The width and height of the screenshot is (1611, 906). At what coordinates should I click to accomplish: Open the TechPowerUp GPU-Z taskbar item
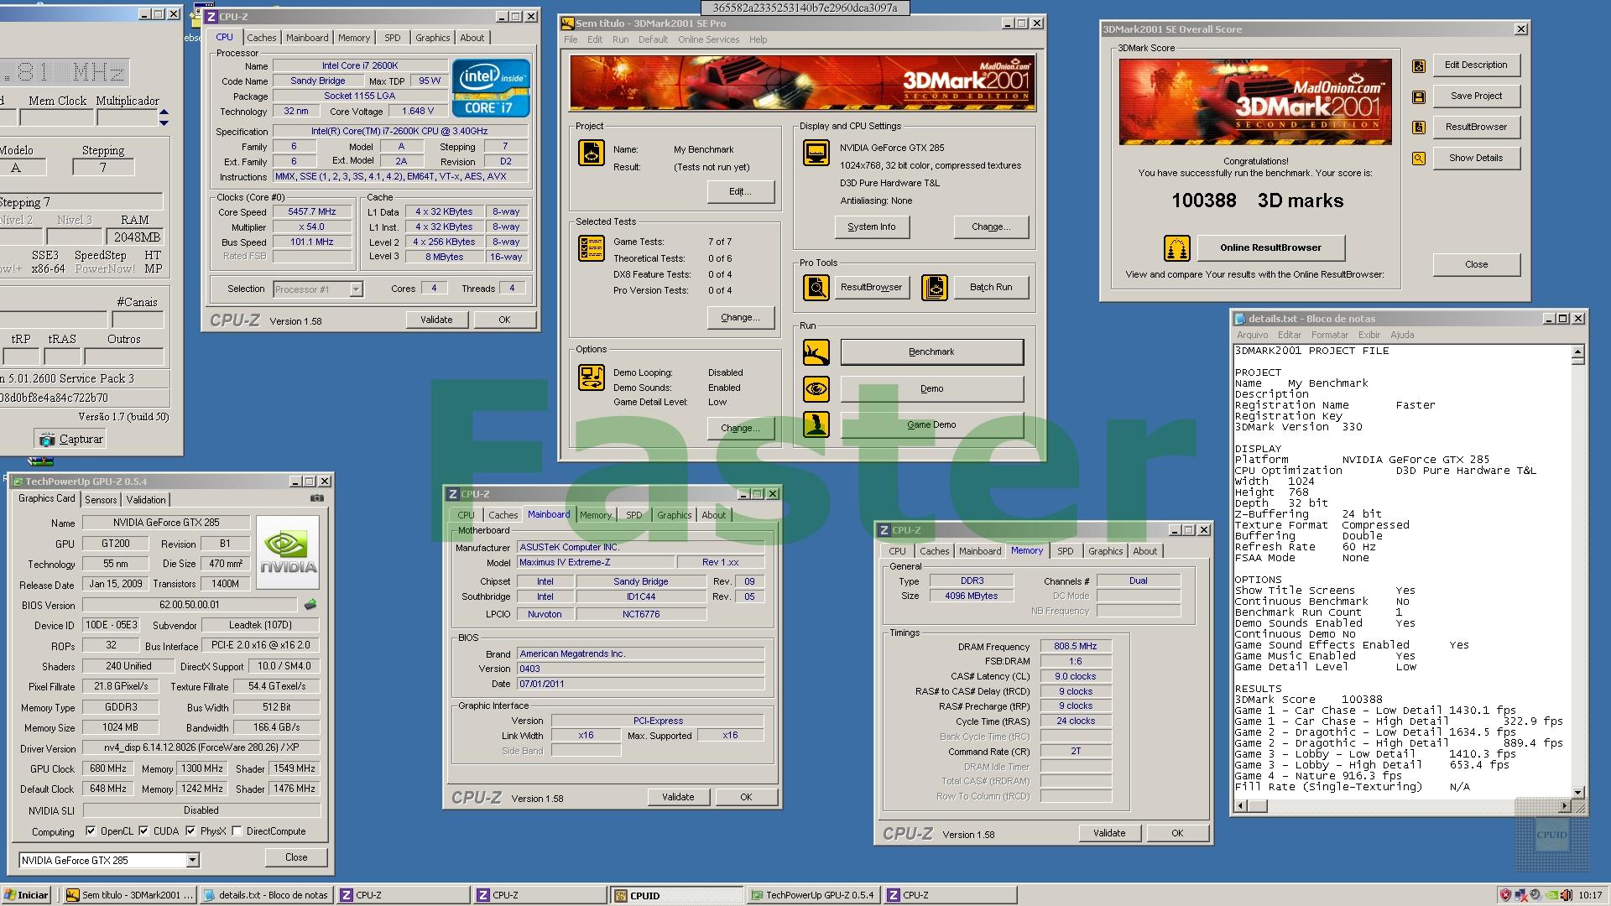pos(812,895)
